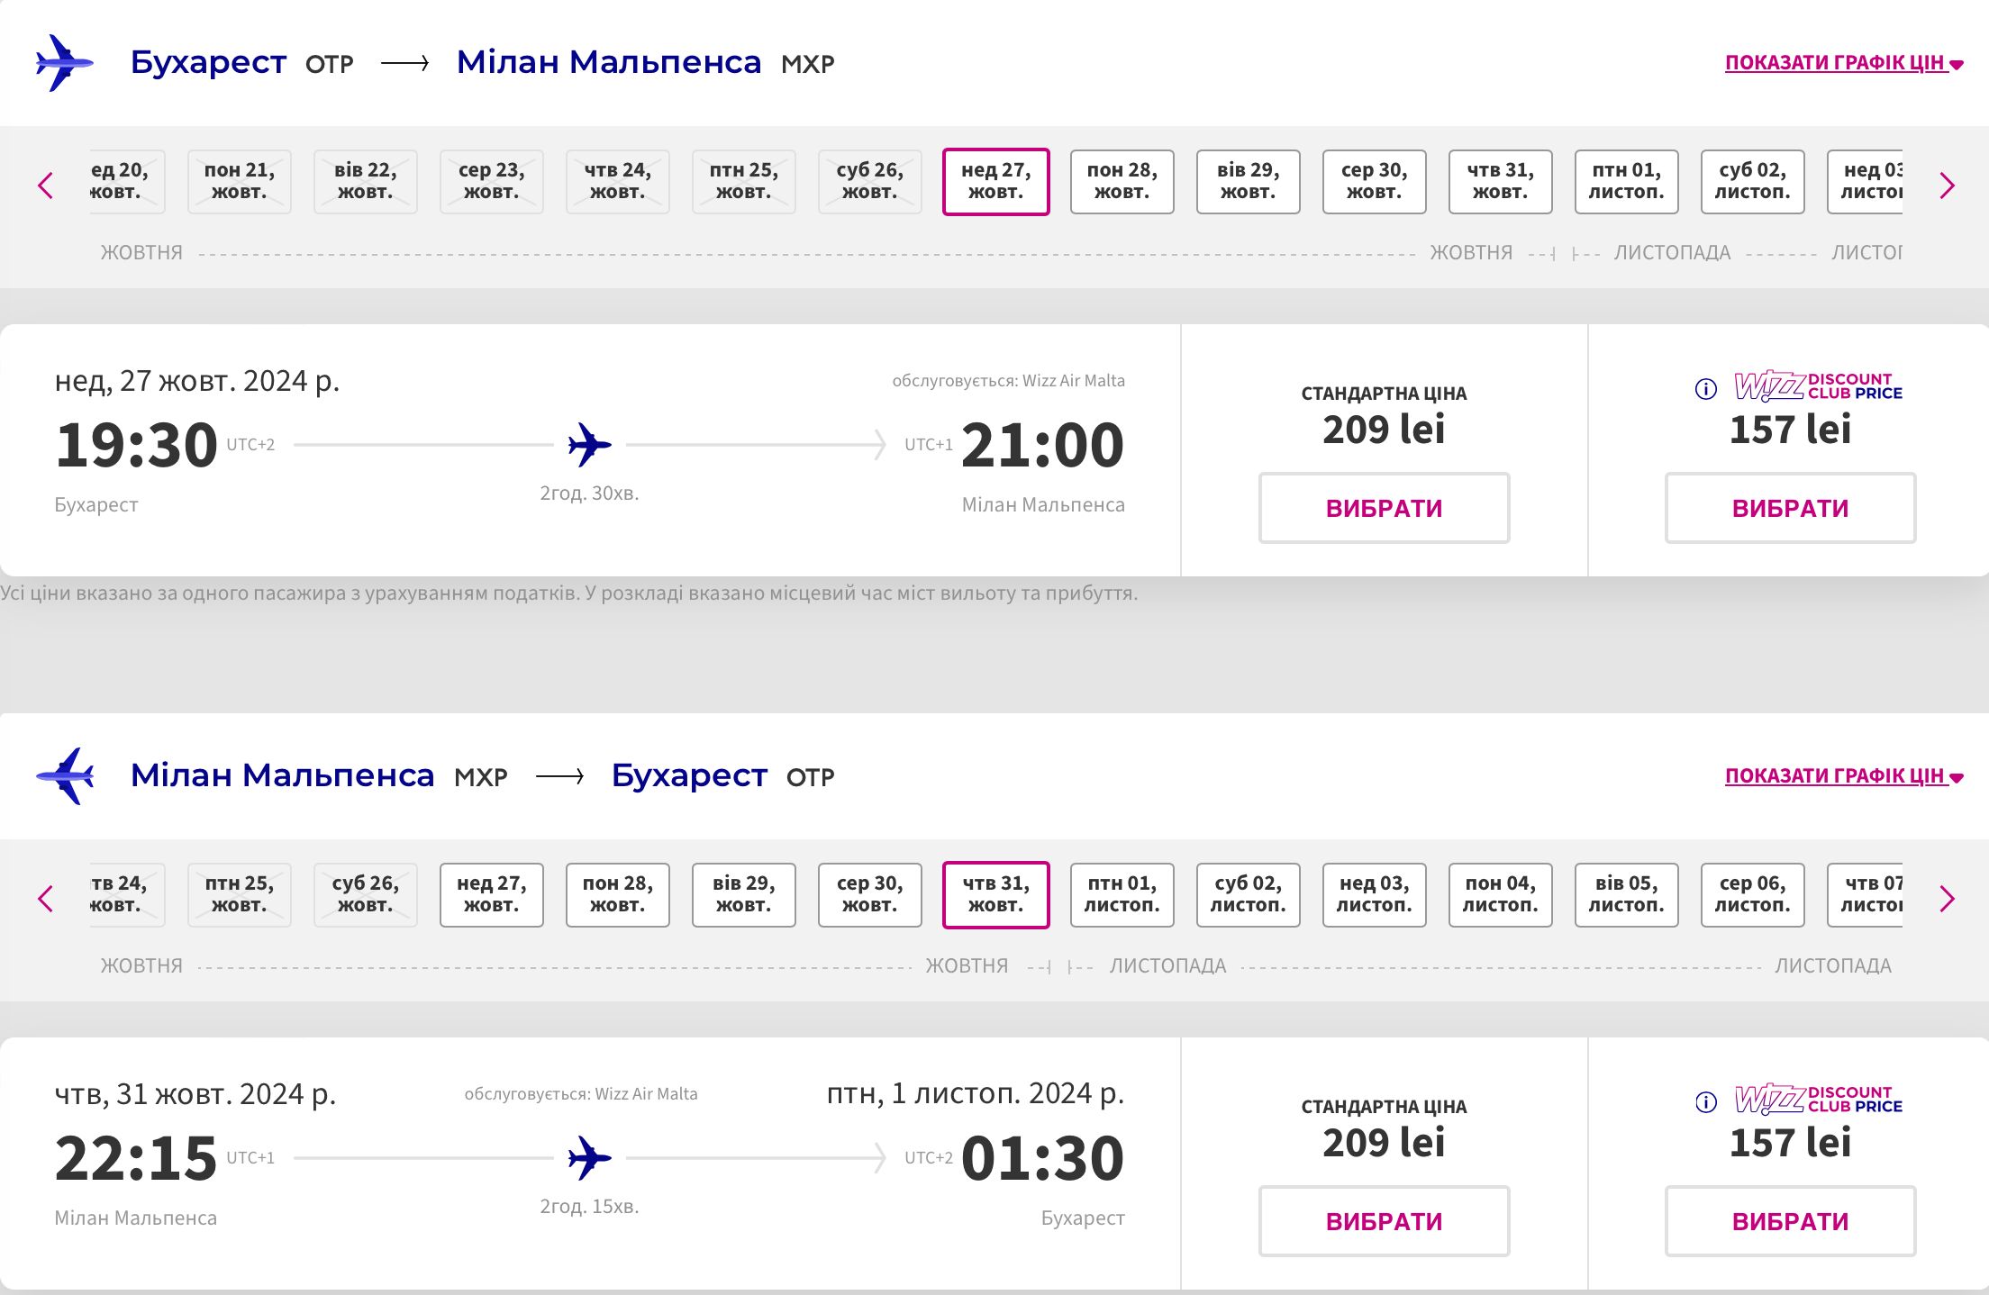Show earlier dates for Milan–Bucharest return
This screenshot has width=1989, height=1295.
(46, 899)
